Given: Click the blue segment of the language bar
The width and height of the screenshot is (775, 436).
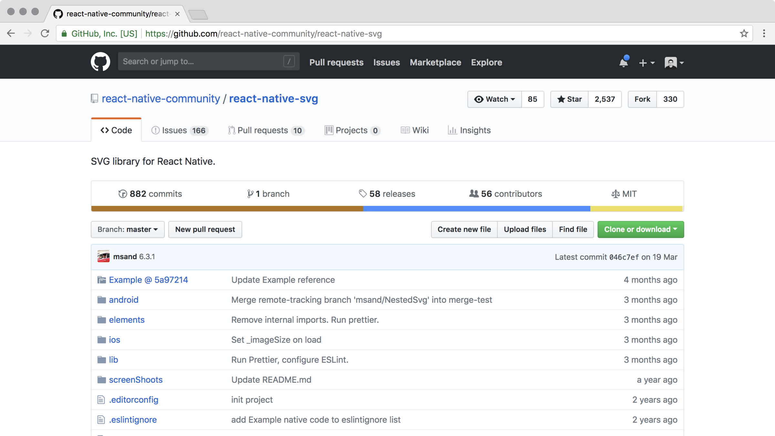Looking at the screenshot, I should (476, 209).
